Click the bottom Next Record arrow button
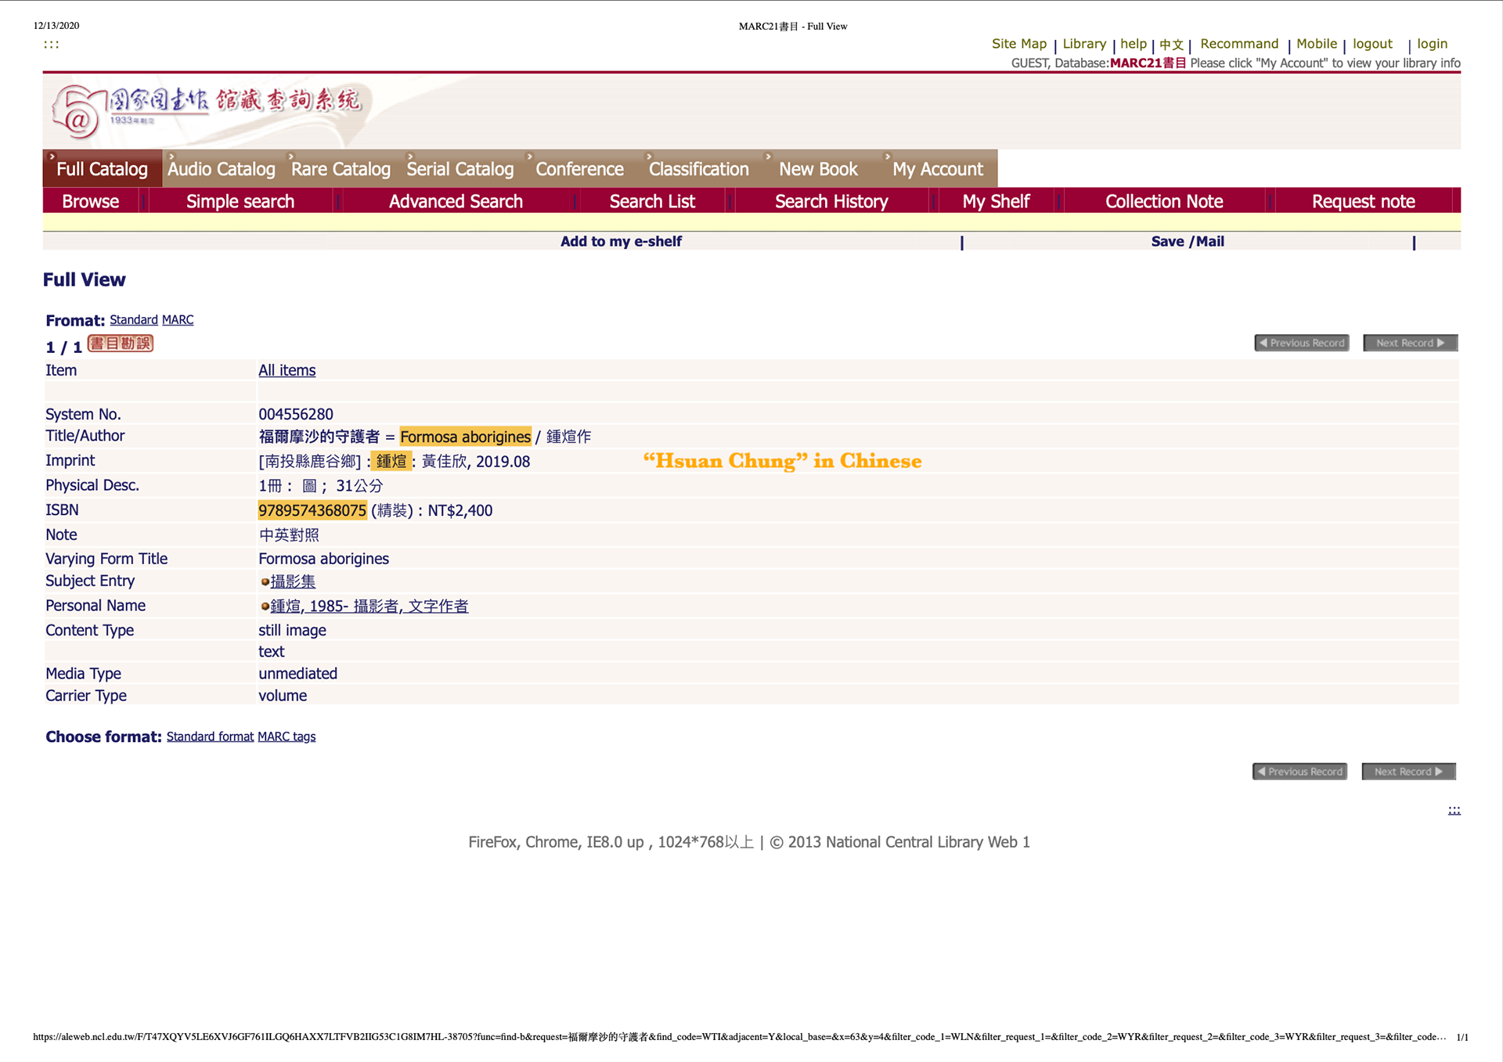Image resolution: width=1503 pixels, height=1062 pixels. point(1408,772)
